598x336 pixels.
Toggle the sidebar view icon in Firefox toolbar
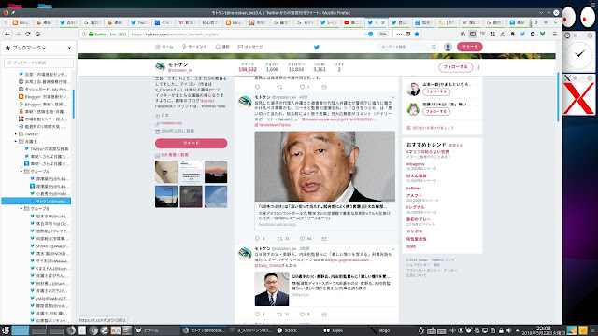pos(473,34)
